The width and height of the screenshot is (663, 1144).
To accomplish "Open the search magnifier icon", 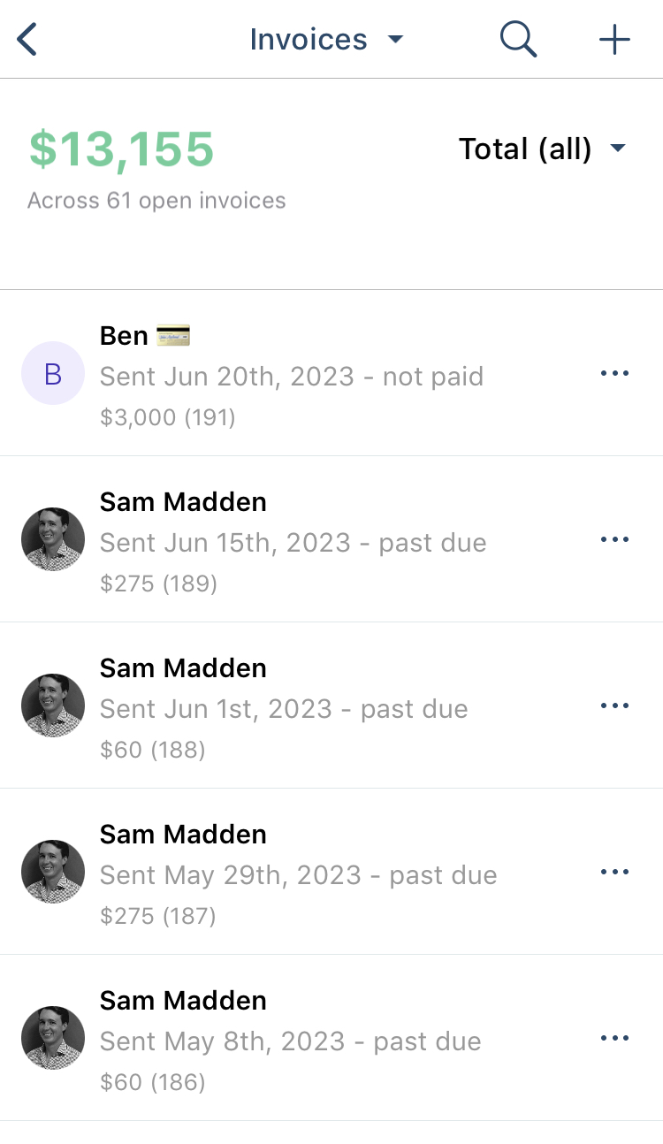I will (518, 40).
